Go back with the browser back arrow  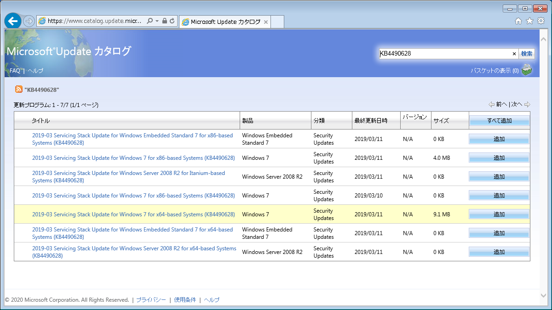[x=12, y=21]
